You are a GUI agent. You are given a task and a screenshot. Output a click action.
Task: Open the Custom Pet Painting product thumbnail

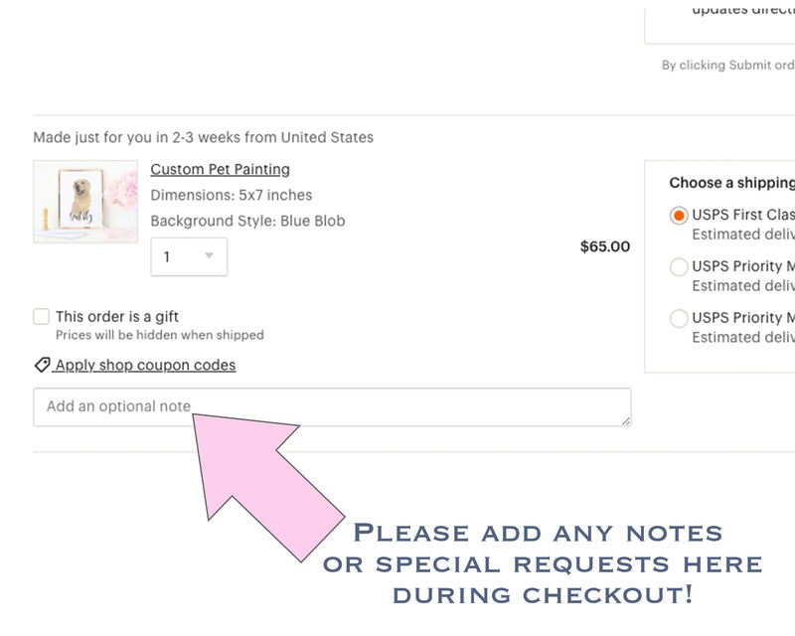[85, 202]
